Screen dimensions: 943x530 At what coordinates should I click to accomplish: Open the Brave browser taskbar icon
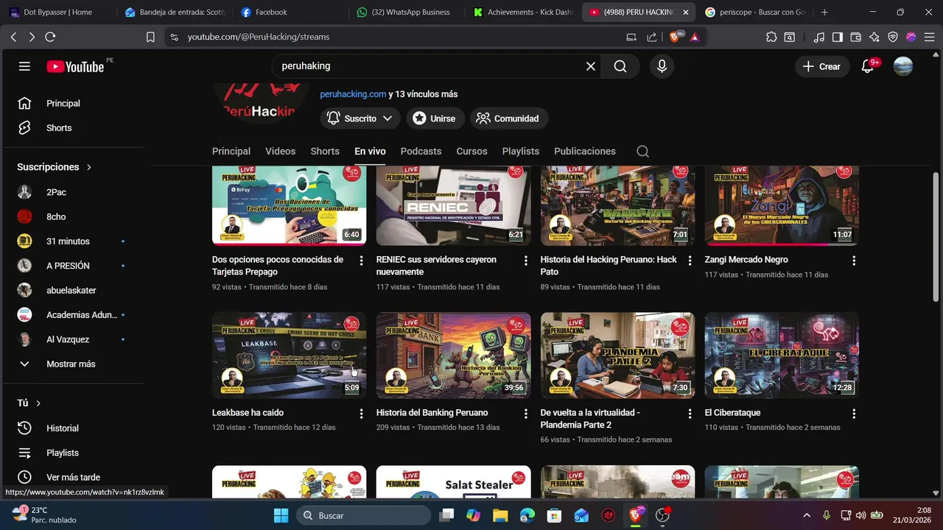coord(635,515)
